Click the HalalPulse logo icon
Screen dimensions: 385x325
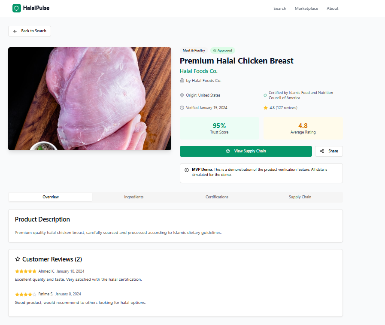click(16, 8)
